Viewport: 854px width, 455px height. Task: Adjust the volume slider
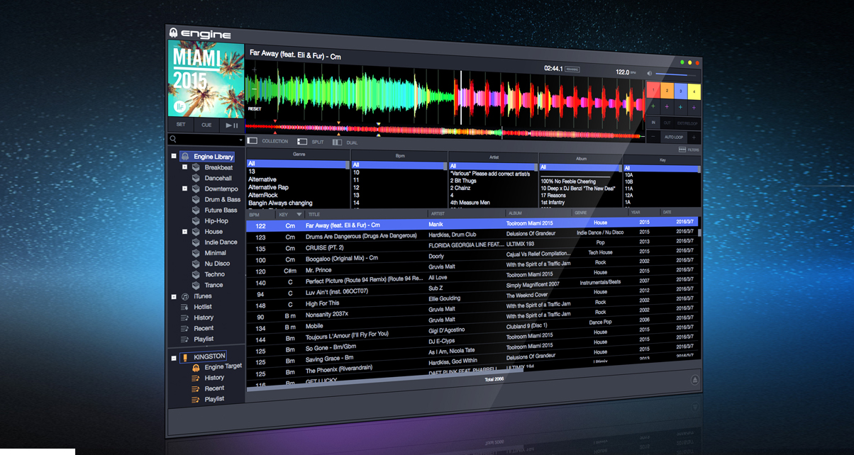[x=676, y=74]
